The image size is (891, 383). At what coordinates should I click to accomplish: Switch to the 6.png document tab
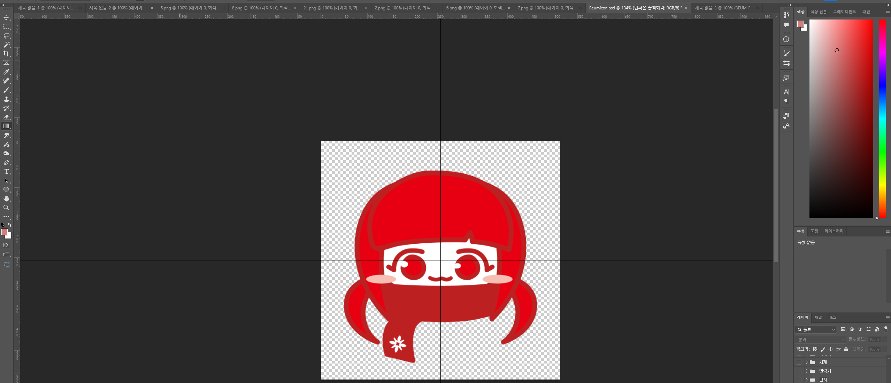(x=475, y=8)
